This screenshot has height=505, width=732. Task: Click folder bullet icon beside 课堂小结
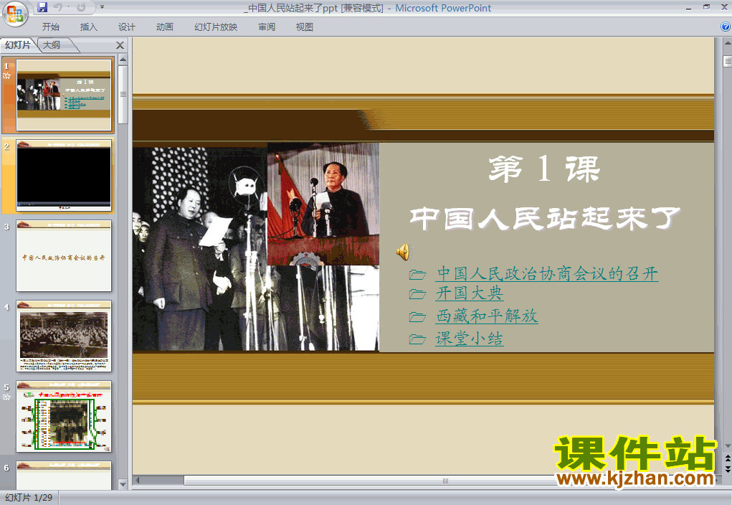[417, 339]
